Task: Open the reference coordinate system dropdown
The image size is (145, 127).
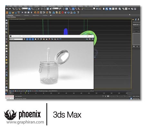Action: [x=55, y=8]
